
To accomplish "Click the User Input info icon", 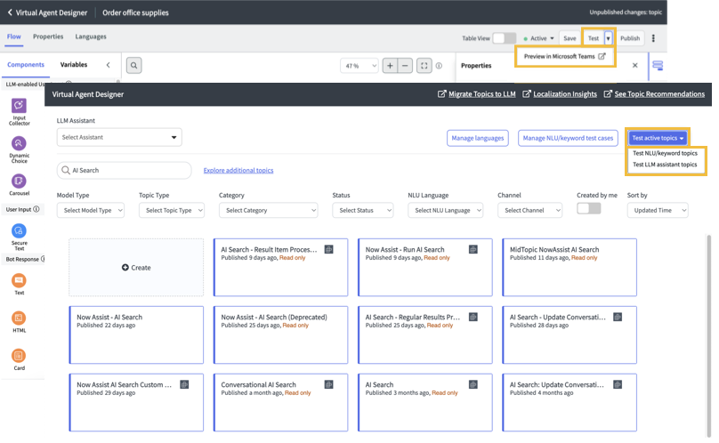I will click(36, 209).
